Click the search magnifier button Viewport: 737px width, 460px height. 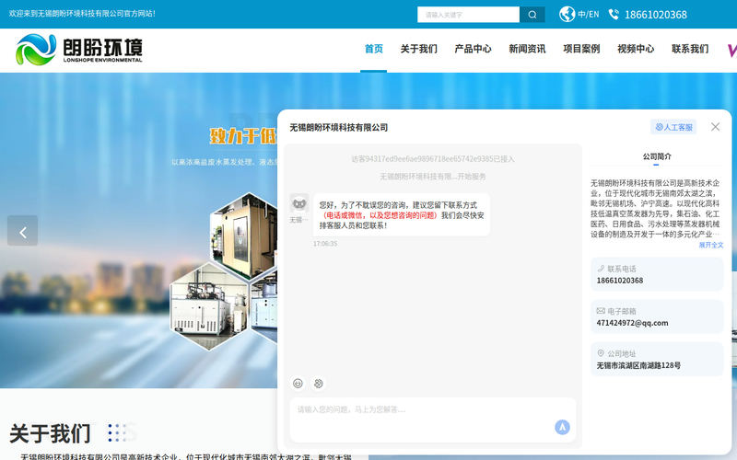pyautogui.click(x=532, y=15)
